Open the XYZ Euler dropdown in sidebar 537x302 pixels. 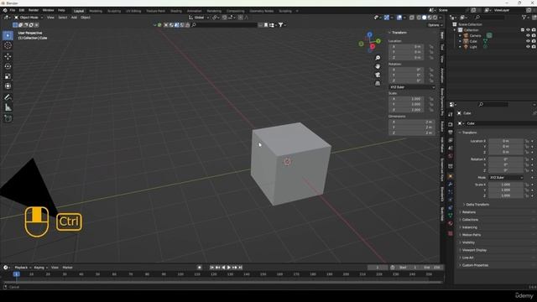412,87
